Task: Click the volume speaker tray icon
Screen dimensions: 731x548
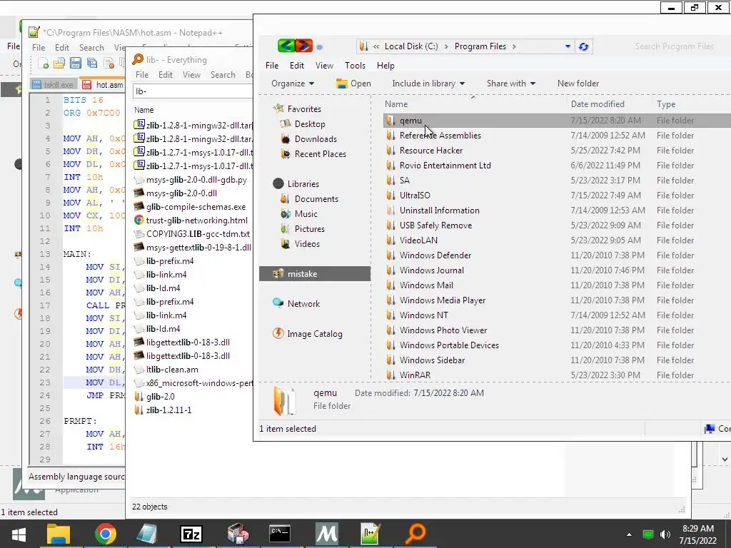Action: coord(665,534)
